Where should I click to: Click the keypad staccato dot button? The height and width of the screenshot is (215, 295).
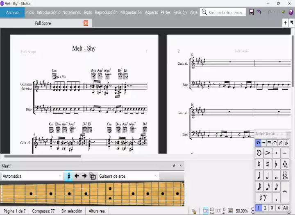pyautogui.click(x=276, y=153)
